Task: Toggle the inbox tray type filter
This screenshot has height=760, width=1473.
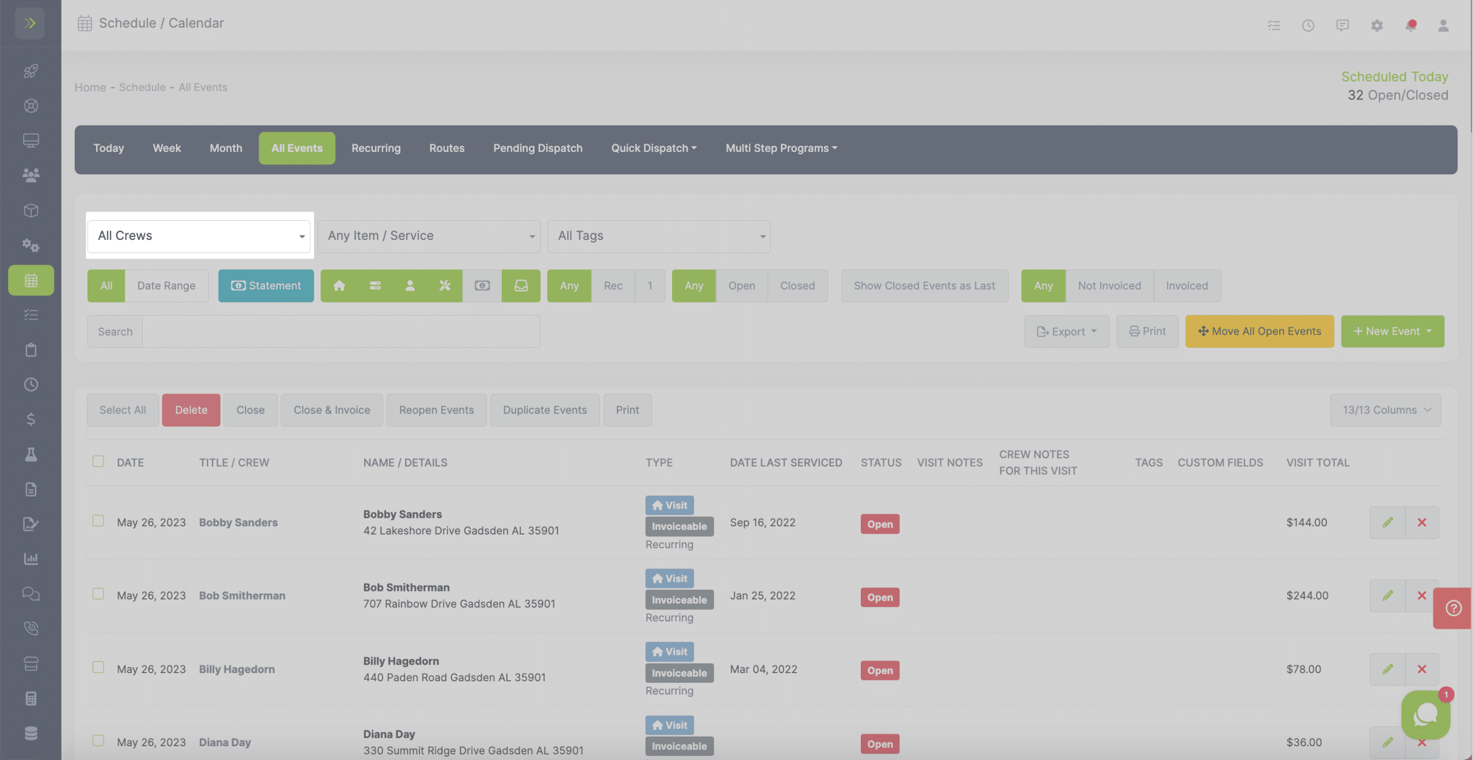Action: 521,286
